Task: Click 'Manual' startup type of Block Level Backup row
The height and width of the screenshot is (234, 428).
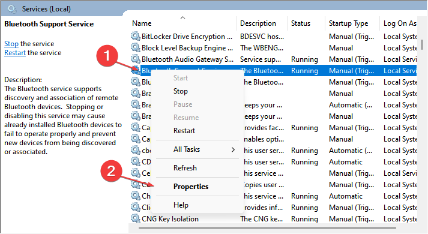Action: tap(340, 48)
